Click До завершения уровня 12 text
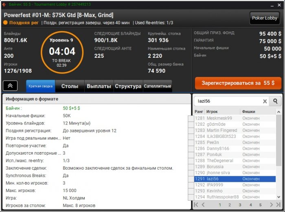Image resolution: width=285 pixels, height=212 pixels. [90, 131]
